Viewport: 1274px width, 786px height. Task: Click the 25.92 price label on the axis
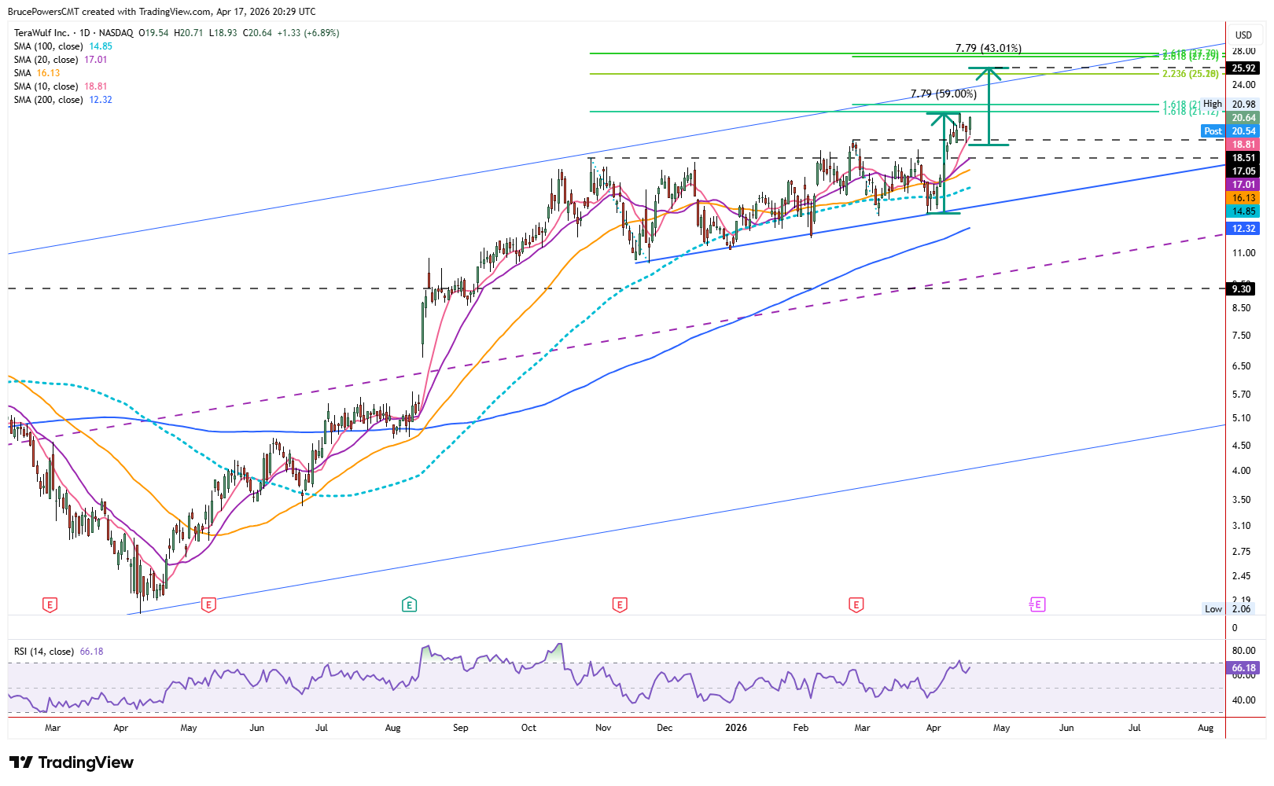[x=1243, y=68]
